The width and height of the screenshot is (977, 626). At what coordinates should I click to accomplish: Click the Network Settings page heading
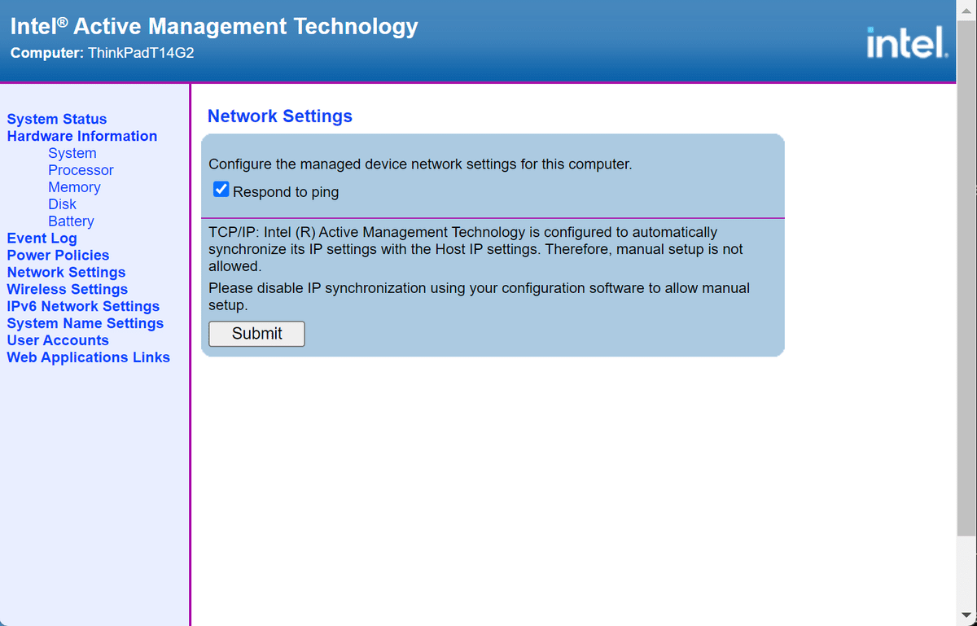pos(280,116)
